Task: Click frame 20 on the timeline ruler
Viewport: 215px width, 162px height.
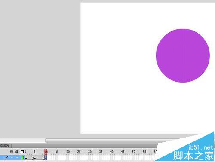Action: [68, 152]
